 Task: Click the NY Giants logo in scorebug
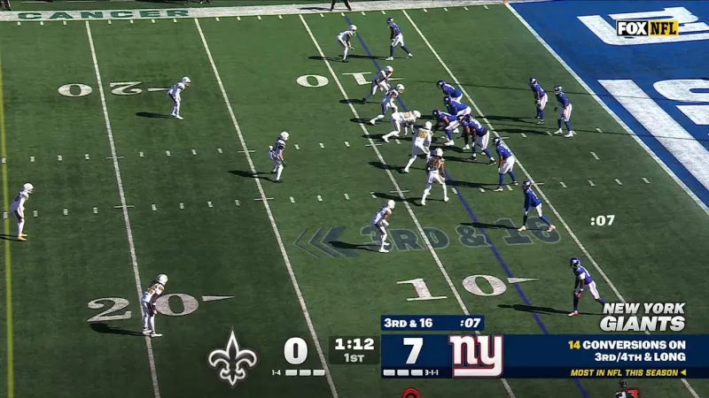pyautogui.click(x=477, y=356)
